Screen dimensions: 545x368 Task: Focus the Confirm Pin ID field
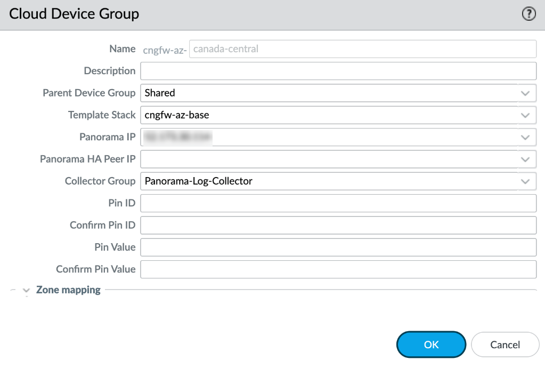(x=338, y=225)
